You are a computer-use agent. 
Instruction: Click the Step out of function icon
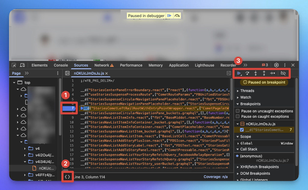(264, 73)
